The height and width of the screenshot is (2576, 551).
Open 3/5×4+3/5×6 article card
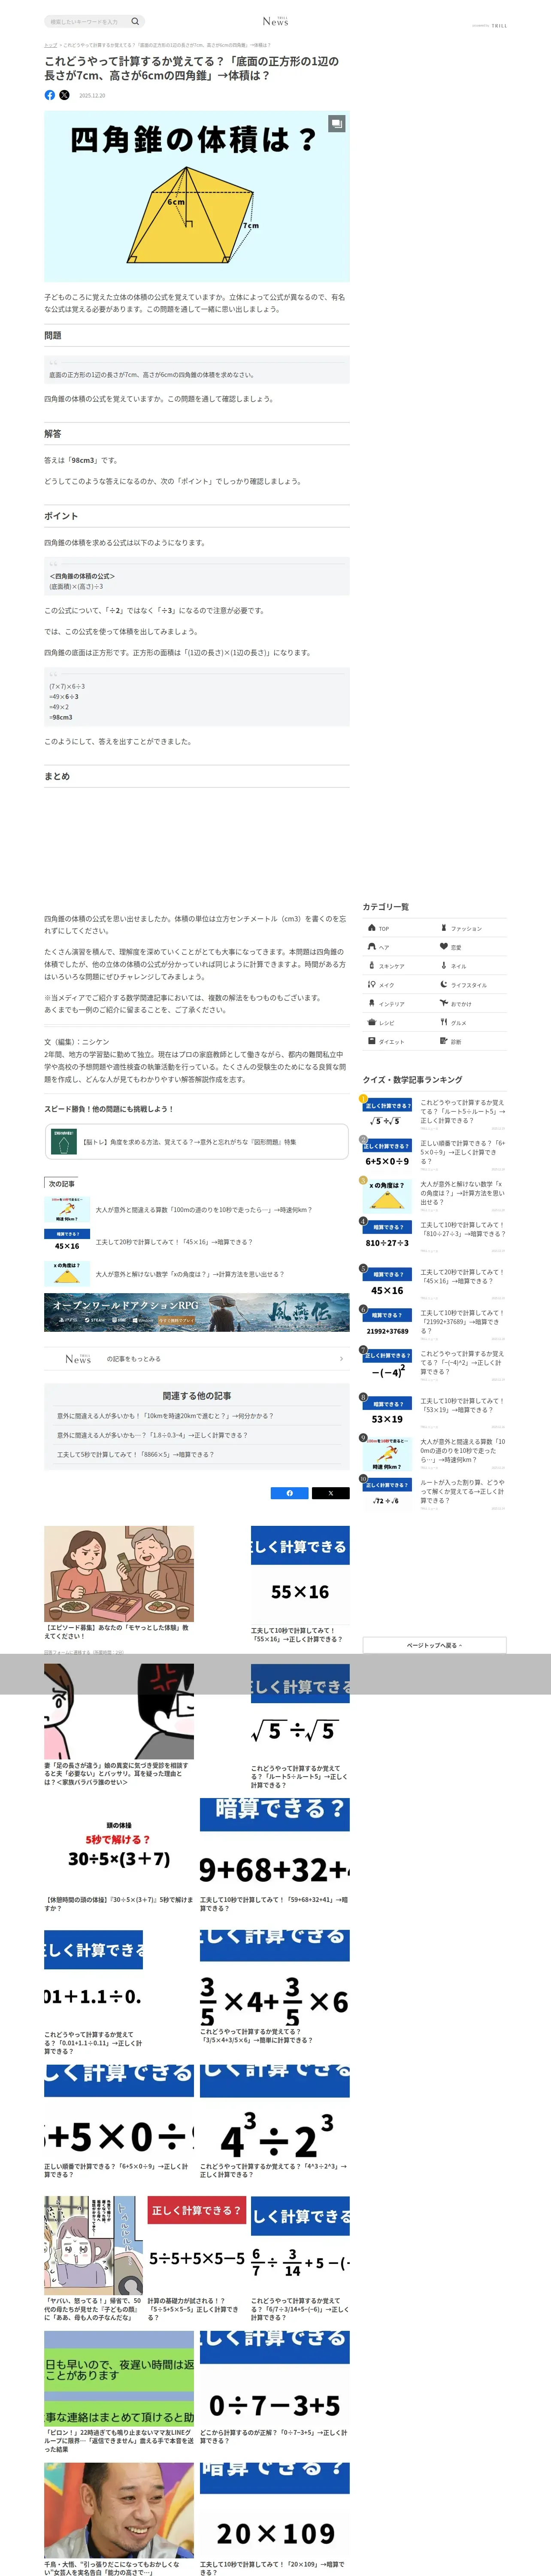pyautogui.click(x=275, y=1987)
